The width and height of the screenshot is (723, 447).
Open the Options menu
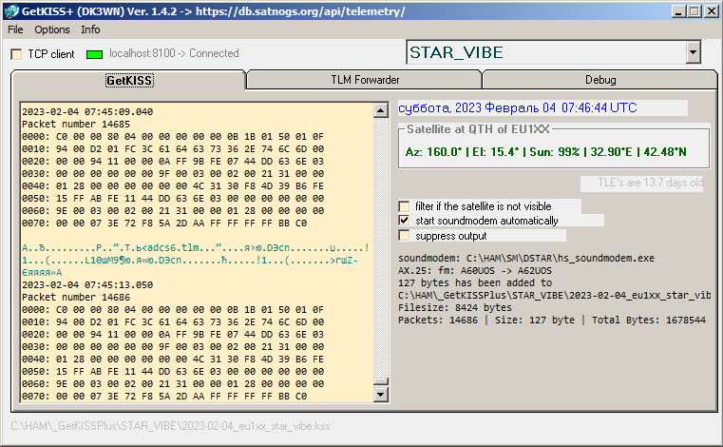tap(52, 29)
